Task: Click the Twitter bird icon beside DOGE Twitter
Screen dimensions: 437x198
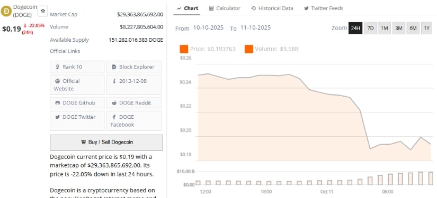Action: (x=58, y=117)
